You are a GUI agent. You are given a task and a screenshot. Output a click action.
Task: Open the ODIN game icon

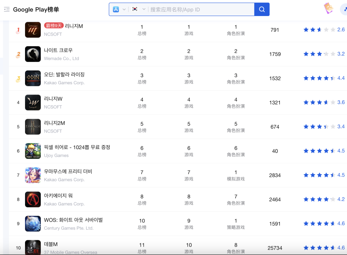[33, 78]
